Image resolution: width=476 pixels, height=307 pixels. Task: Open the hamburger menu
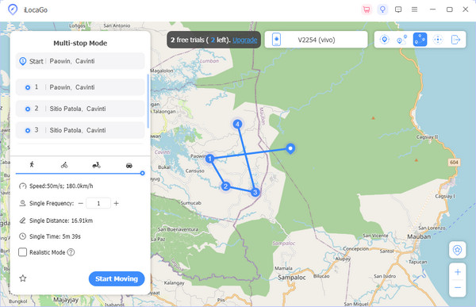coord(414,10)
